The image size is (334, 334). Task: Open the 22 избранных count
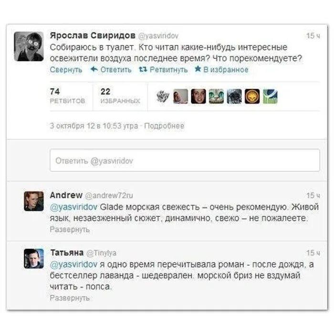click(120, 96)
